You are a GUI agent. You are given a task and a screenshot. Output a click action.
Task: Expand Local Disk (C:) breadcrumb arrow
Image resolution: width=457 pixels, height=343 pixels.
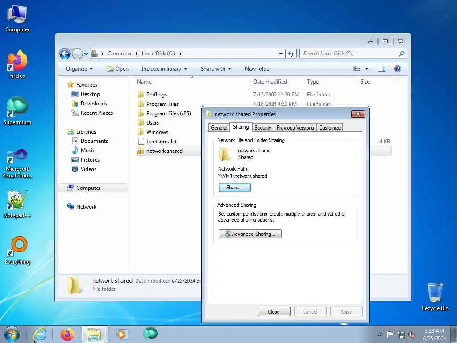(181, 54)
